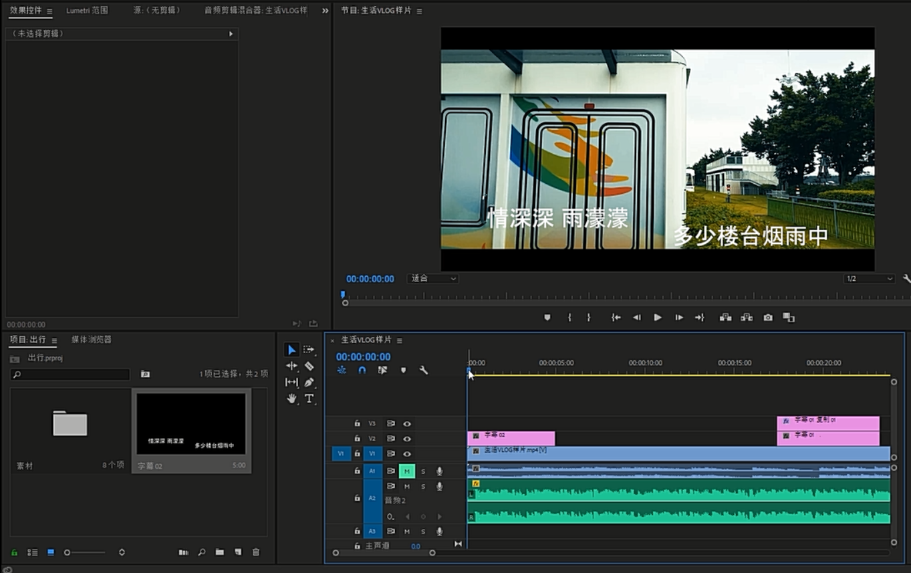Go to In point in Program monitor

coord(616,318)
